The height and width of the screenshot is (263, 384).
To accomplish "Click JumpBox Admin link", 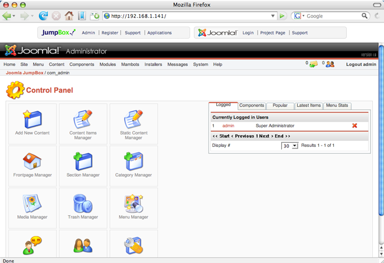I will tap(88, 33).
